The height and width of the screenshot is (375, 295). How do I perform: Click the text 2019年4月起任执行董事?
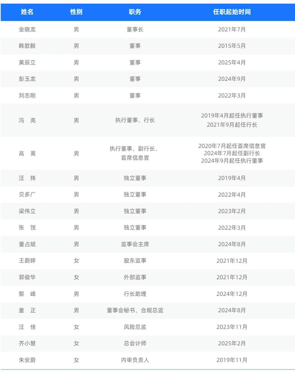232,116
